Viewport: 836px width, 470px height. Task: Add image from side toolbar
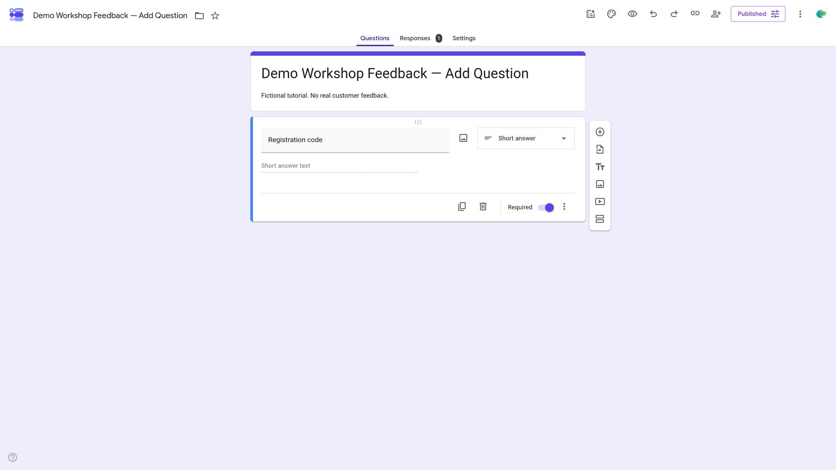(x=600, y=184)
